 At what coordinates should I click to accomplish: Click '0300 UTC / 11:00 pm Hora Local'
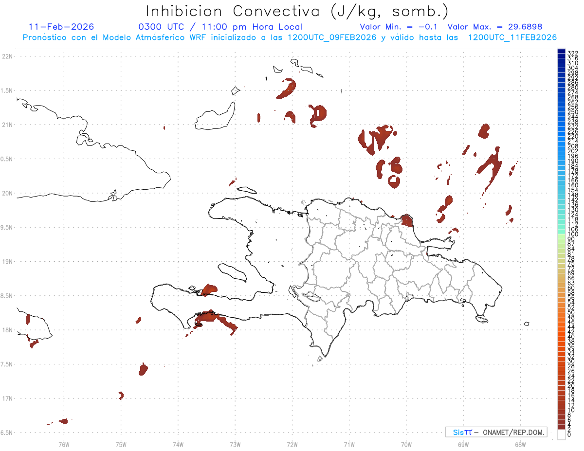[x=220, y=27]
